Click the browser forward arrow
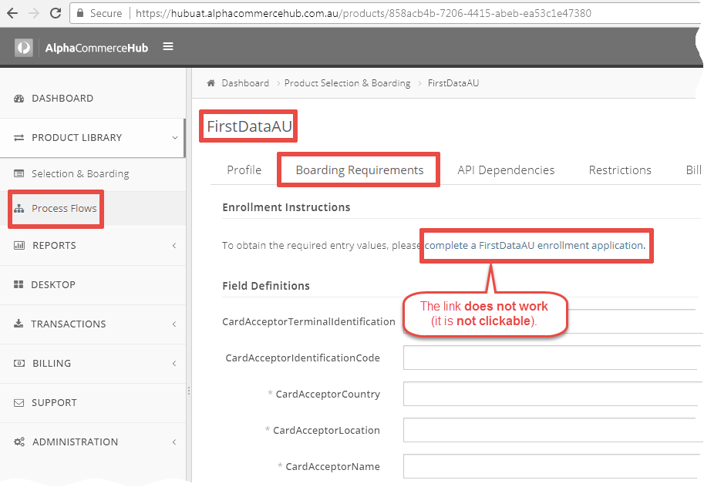The height and width of the screenshot is (487, 704). pos(34,13)
